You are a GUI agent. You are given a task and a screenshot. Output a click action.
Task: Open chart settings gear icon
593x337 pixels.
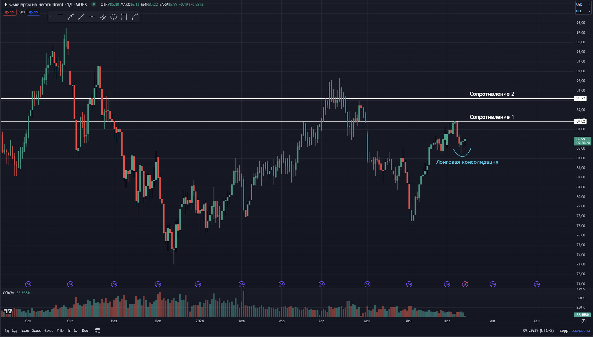[583, 321]
